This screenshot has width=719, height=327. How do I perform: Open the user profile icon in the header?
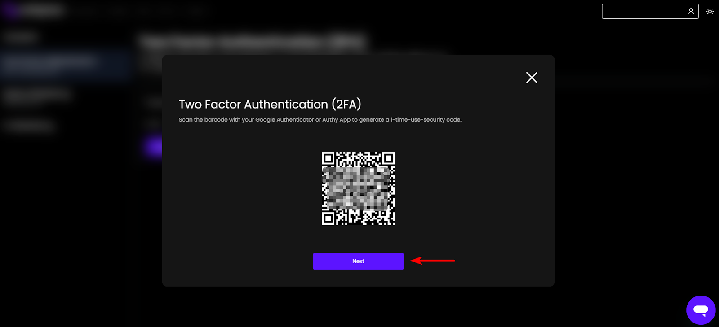[x=691, y=11]
